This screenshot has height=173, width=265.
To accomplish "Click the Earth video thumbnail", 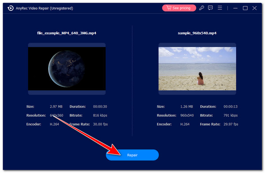I will (67, 69).
